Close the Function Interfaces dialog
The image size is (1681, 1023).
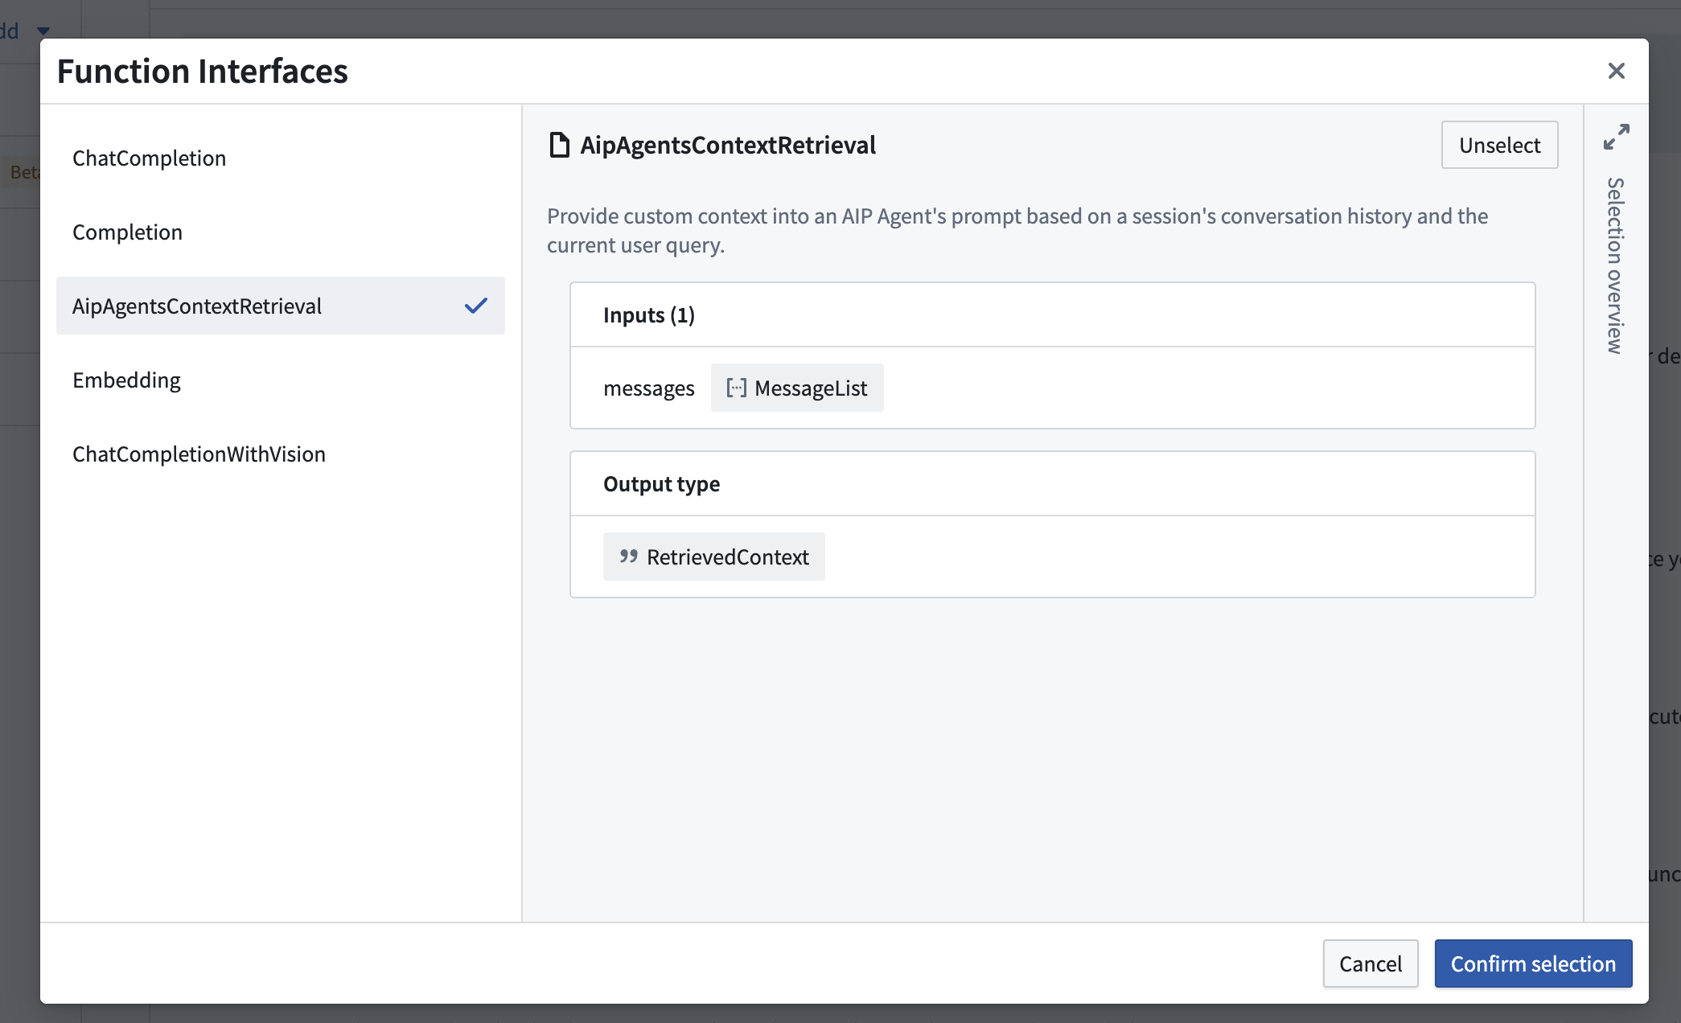point(1616,71)
